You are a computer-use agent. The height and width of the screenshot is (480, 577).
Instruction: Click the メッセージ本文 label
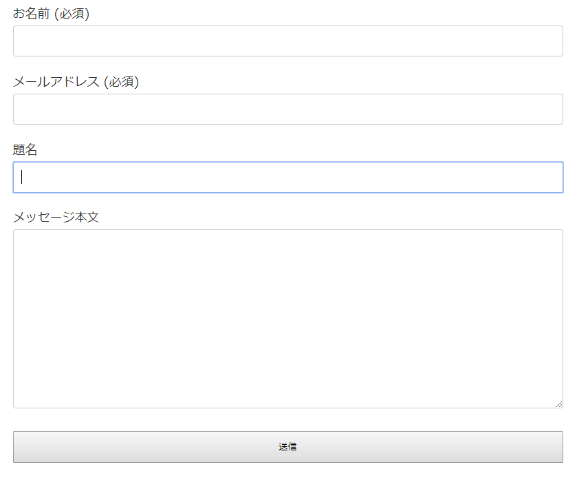click(56, 217)
